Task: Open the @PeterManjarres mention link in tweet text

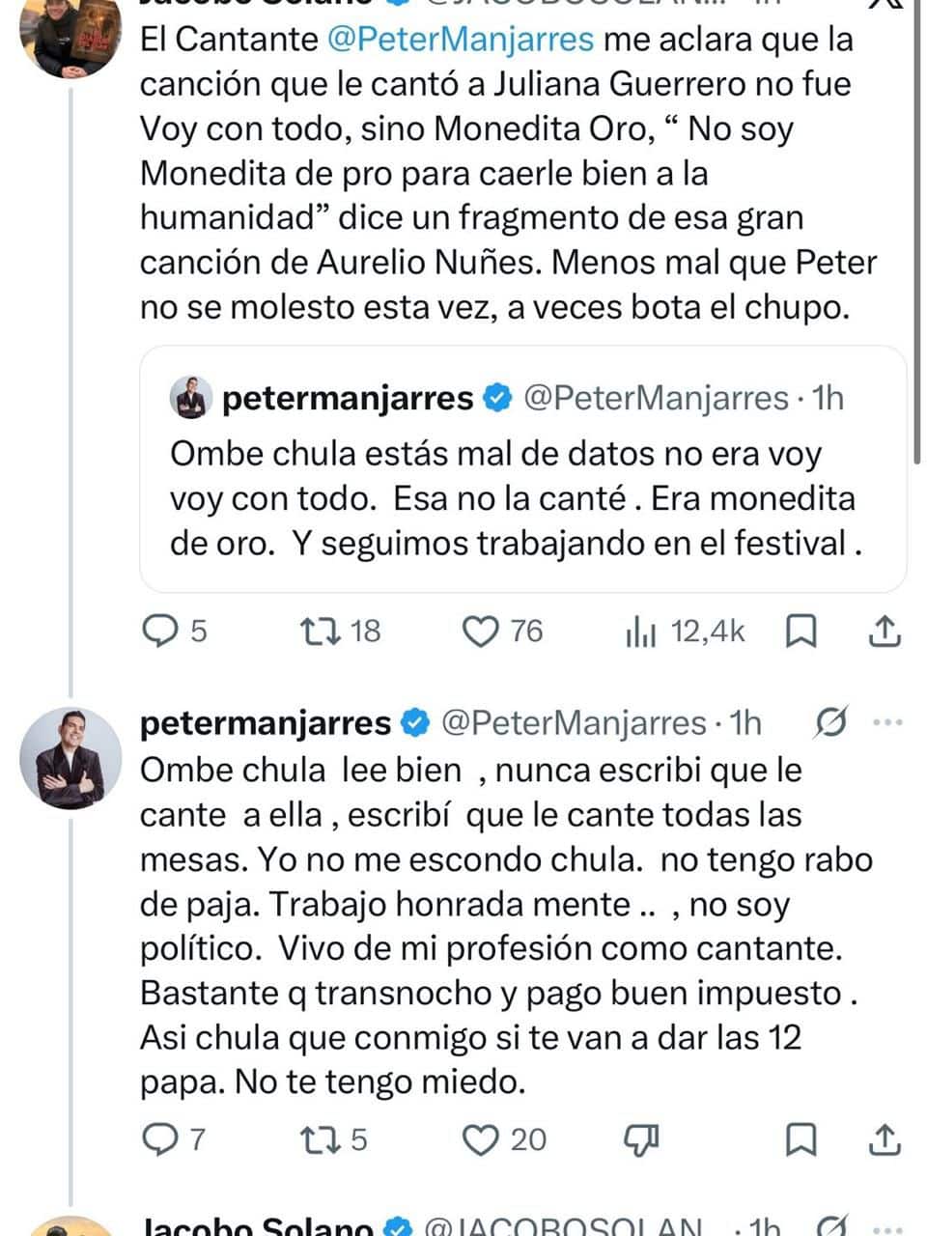Action: pos(461,40)
